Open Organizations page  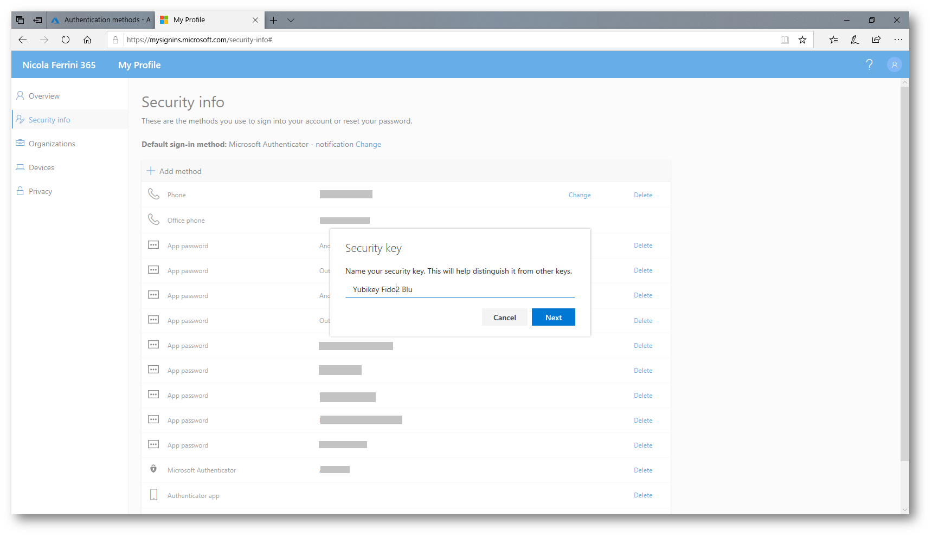tap(52, 144)
